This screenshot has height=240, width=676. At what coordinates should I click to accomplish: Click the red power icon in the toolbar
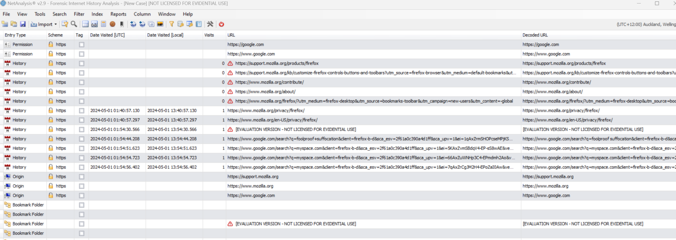click(221, 24)
